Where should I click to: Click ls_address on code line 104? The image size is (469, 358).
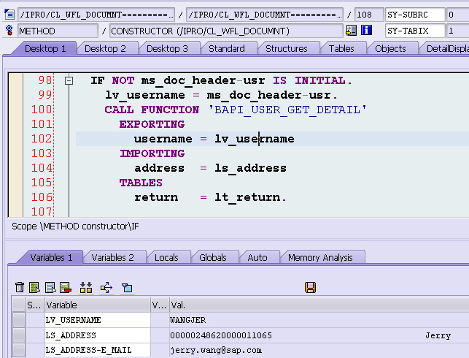tap(250, 168)
